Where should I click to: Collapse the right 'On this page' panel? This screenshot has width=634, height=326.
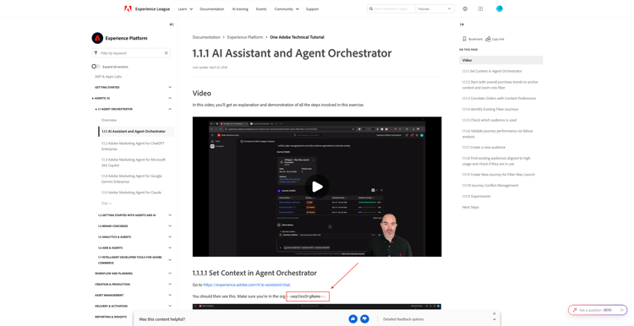coord(462,24)
